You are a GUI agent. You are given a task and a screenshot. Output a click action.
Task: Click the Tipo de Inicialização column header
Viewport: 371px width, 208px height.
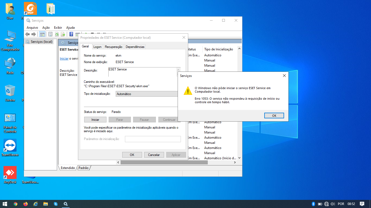[x=219, y=49]
